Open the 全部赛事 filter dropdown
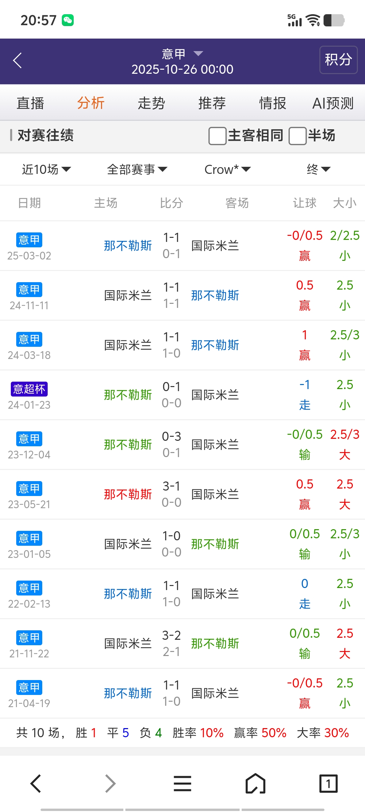Image resolution: width=365 pixels, height=812 pixels. pyautogui.click(x=137, y=169)
